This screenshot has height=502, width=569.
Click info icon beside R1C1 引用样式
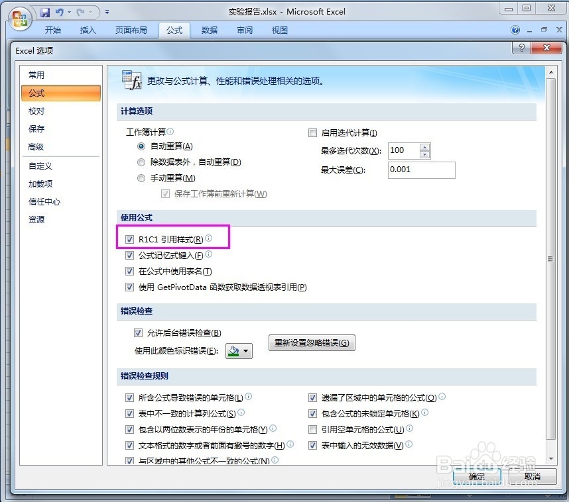209,238
